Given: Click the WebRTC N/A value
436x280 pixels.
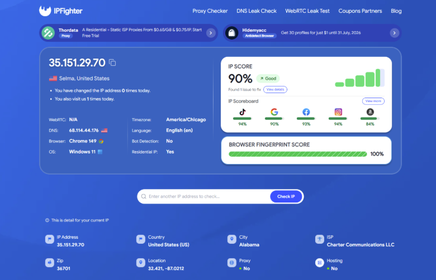Looking at the screenshot, I should [73, 119].
